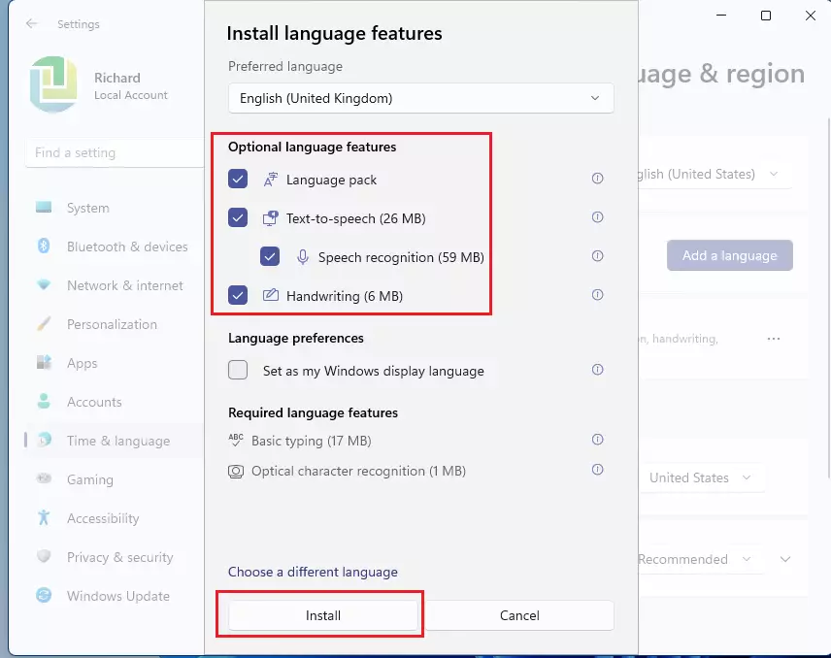Viewport: 831px width, 658px height.
Task: Minimize the Settings window
Action: pyautogui.click(x=721, y=16)
